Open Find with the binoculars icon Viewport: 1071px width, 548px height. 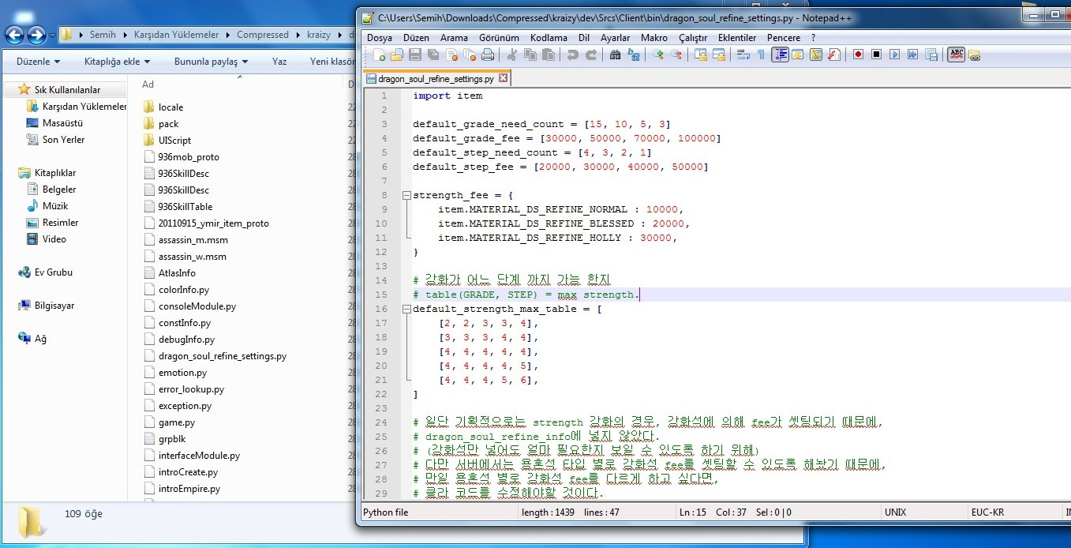[x=616, y=54]
